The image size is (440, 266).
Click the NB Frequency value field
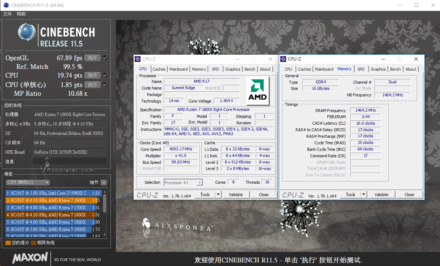coord(393,95)
